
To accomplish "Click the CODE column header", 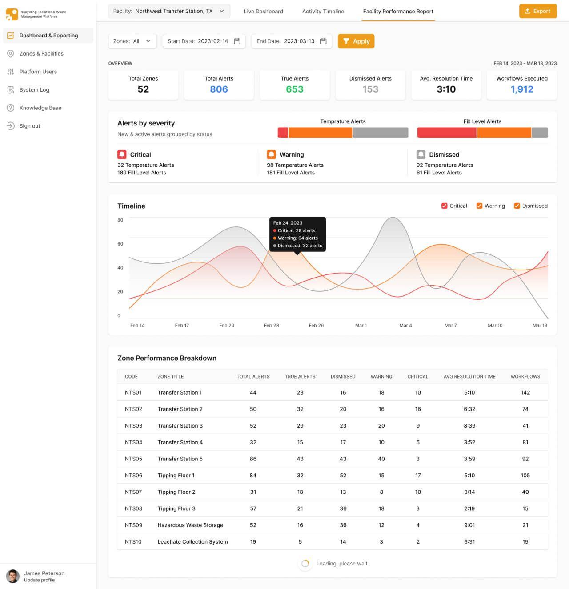I will pyautogui.click(x=131, y=377).
